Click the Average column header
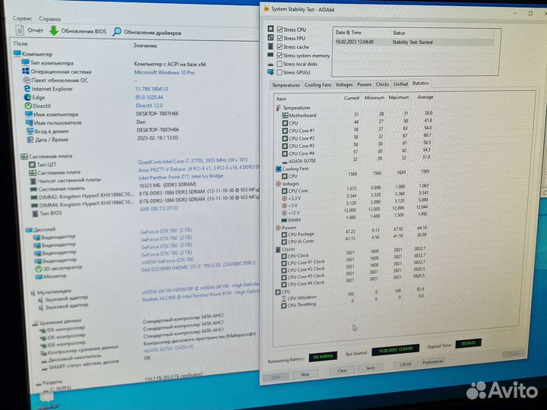This screenshot has width=547, height=410. pos(425,97)
